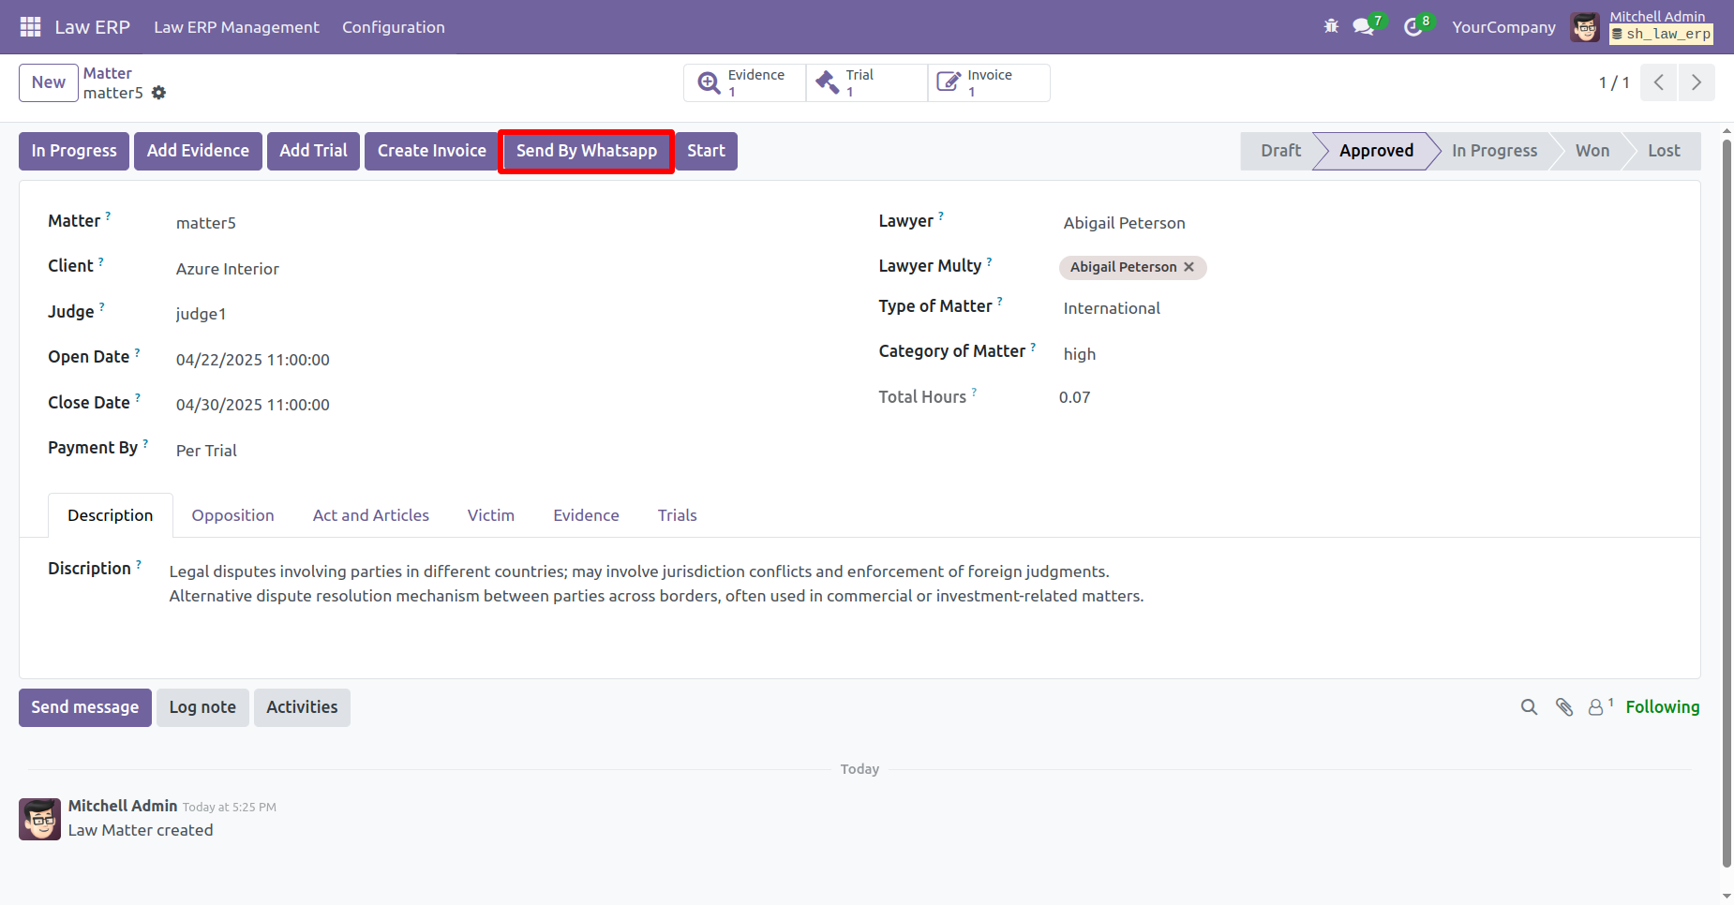Remove Abigail Peterson tag with X
This screenshot has height=905, width=1734.
coord(1188,267)
